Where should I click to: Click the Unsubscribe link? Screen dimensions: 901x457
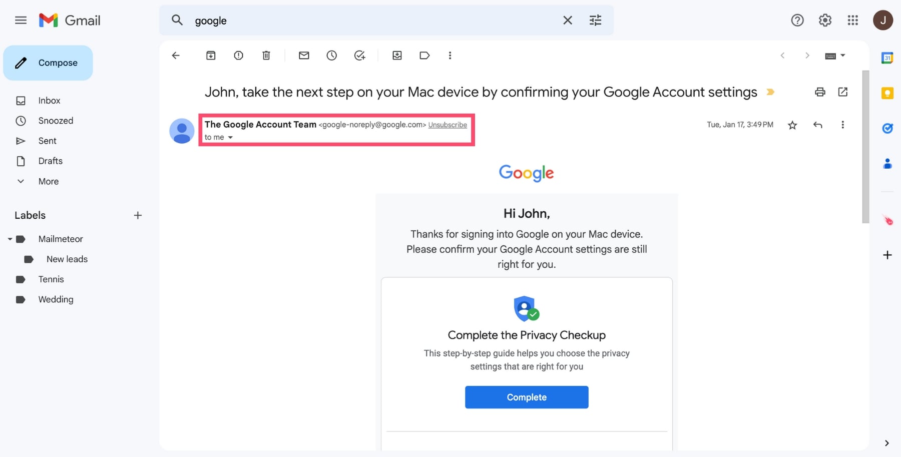pos(447,125)
